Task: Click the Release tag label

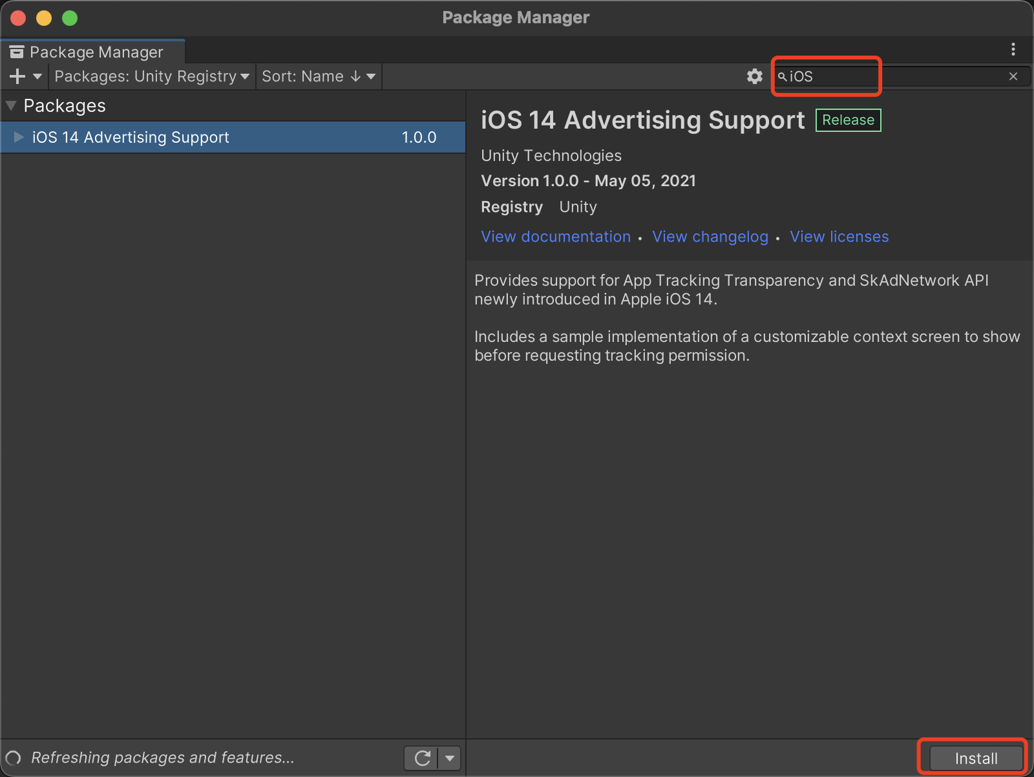Action: (x=848, y=120)
